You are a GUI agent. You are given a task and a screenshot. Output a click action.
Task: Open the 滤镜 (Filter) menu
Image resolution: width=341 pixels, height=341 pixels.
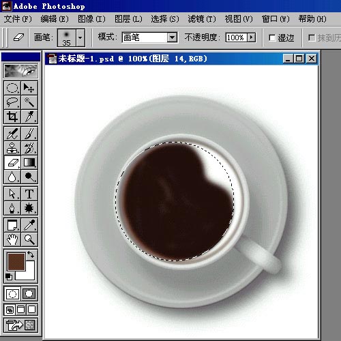(202, 19)
